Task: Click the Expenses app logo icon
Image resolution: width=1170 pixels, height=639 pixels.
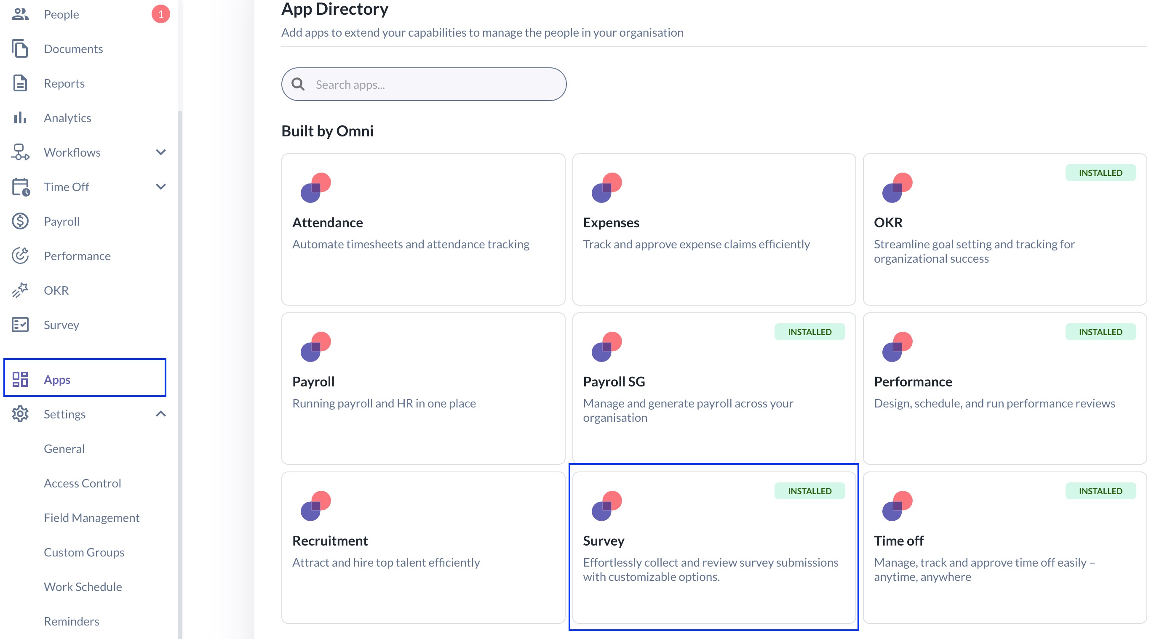Action: [x=606, y=187]
